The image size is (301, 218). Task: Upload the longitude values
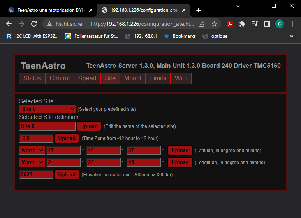[x=180, y=163]
